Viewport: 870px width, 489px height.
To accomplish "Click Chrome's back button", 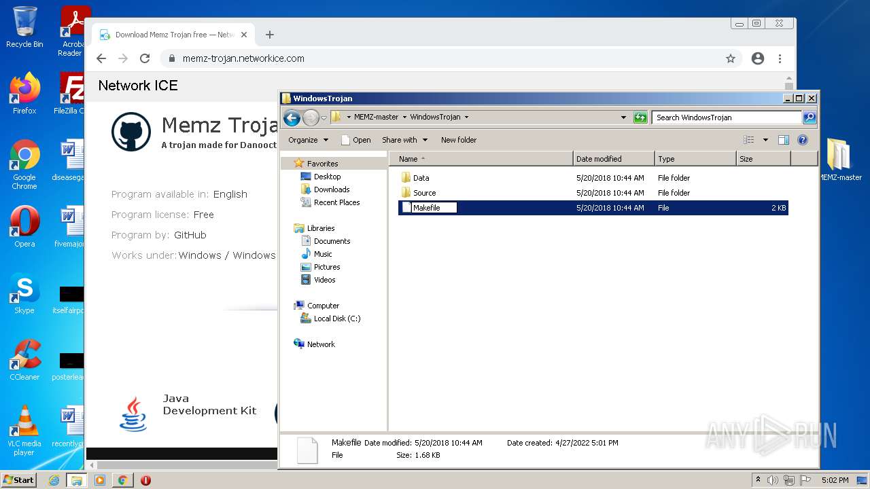I will click(101, 58).
